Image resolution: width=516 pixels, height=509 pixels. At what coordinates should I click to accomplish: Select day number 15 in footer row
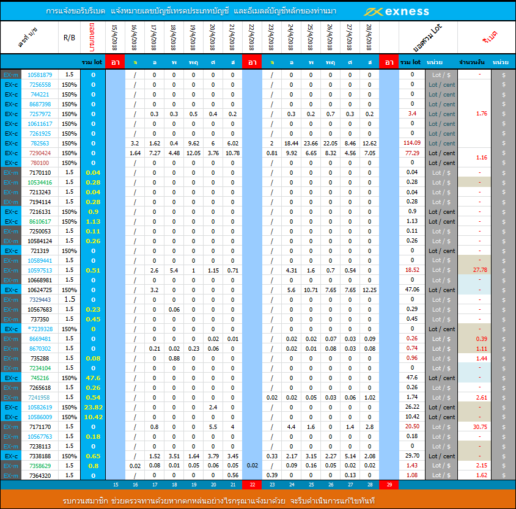(116, 485)
